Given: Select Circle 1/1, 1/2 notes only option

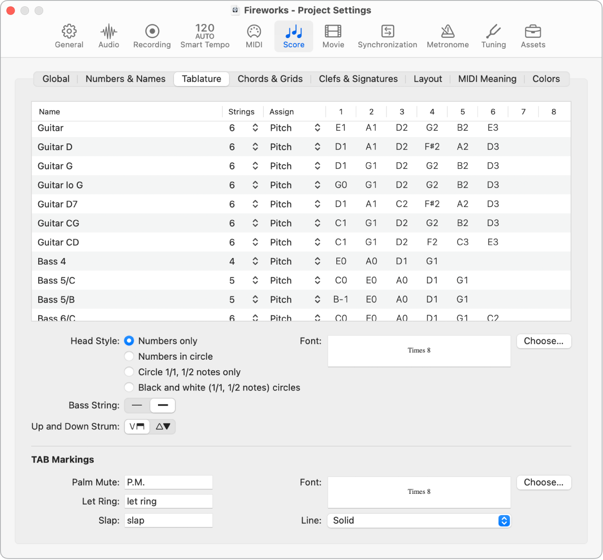Looking at the screenshot, I should 129,372.
